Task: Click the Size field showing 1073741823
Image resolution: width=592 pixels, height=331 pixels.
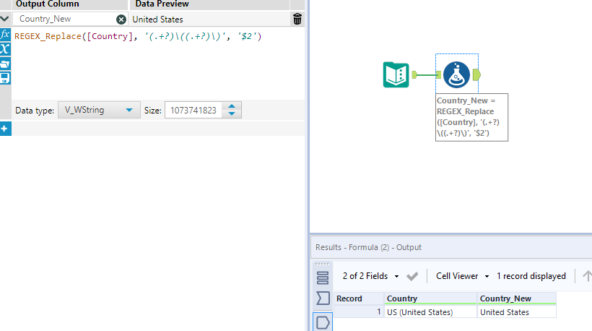Action: pyautogui.click(x=193, y=110)
